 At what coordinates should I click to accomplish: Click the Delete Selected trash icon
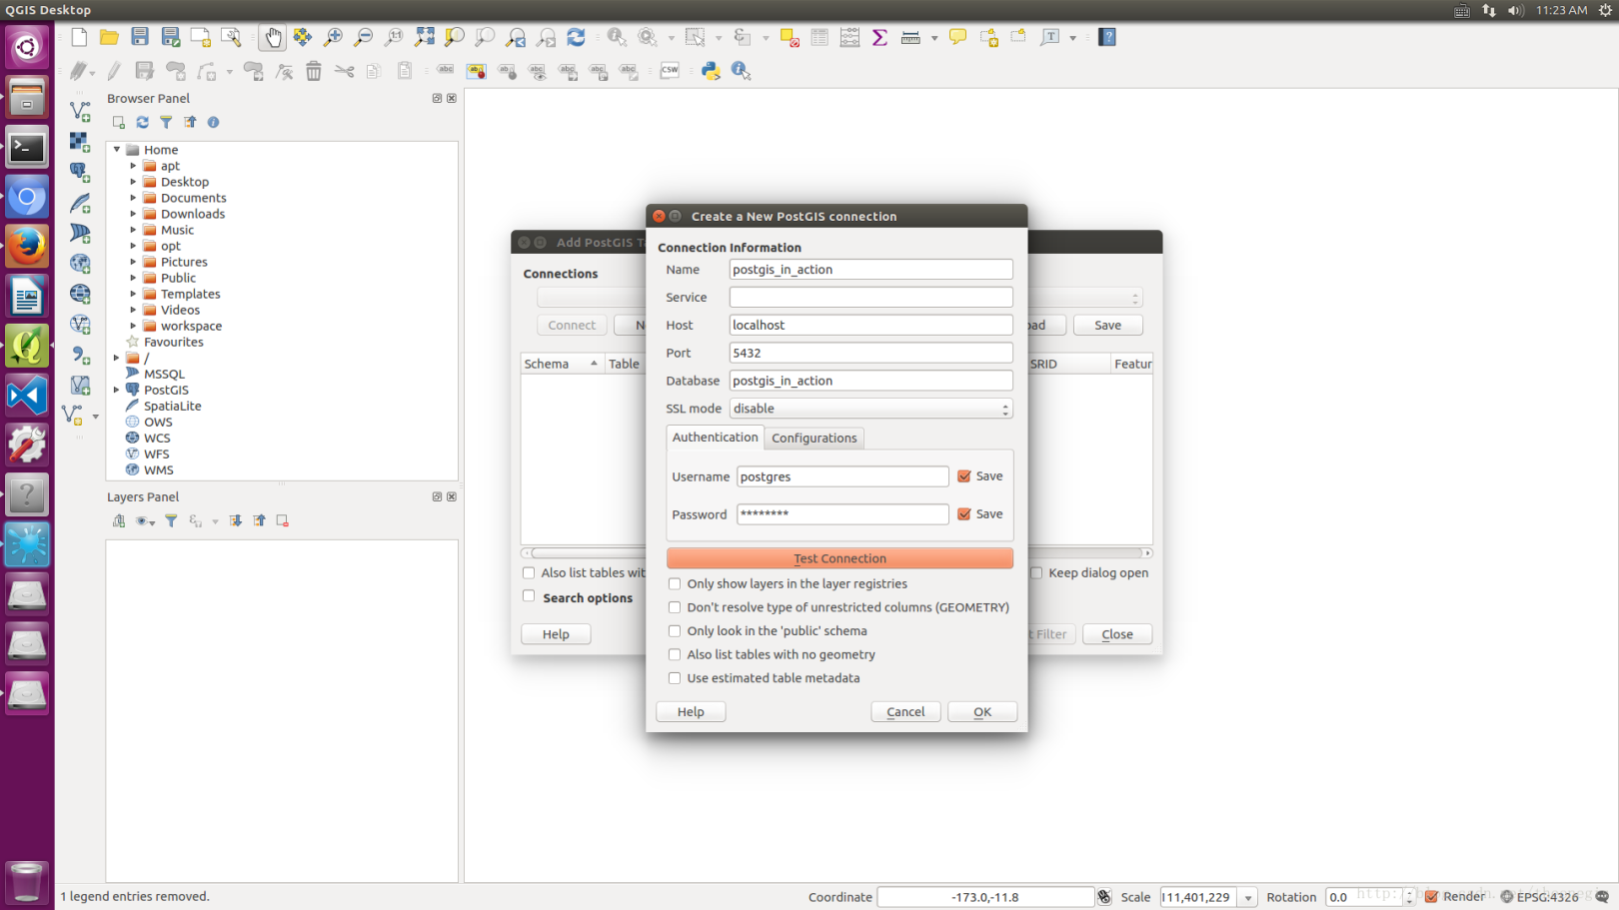(314, 71)
